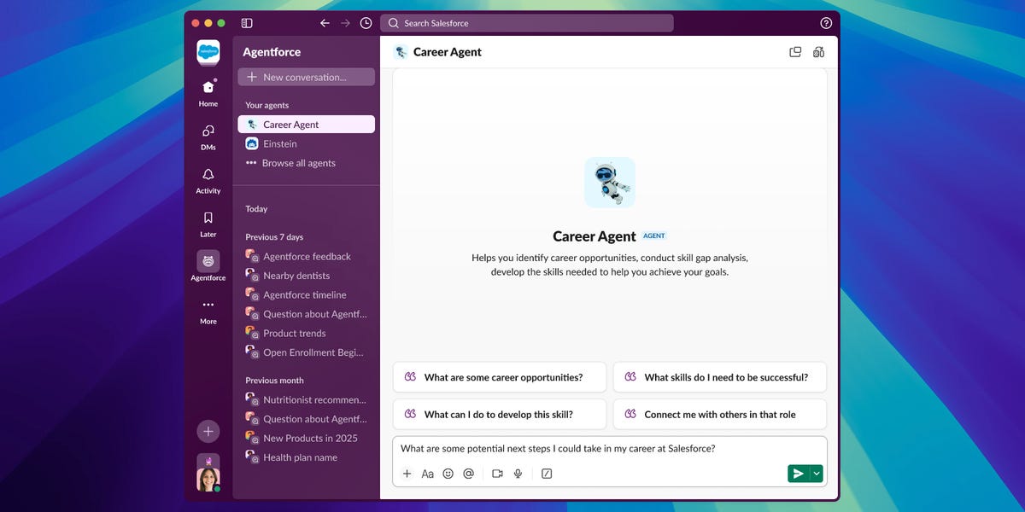This screenshot has height=512, width=1025.
Task: Choose 'What skills do I need' prompt
Action: pyautogui.click(x=720, y=377)
